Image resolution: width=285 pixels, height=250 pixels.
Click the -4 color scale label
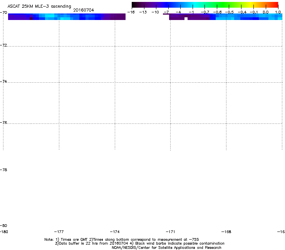pos(178,12)
